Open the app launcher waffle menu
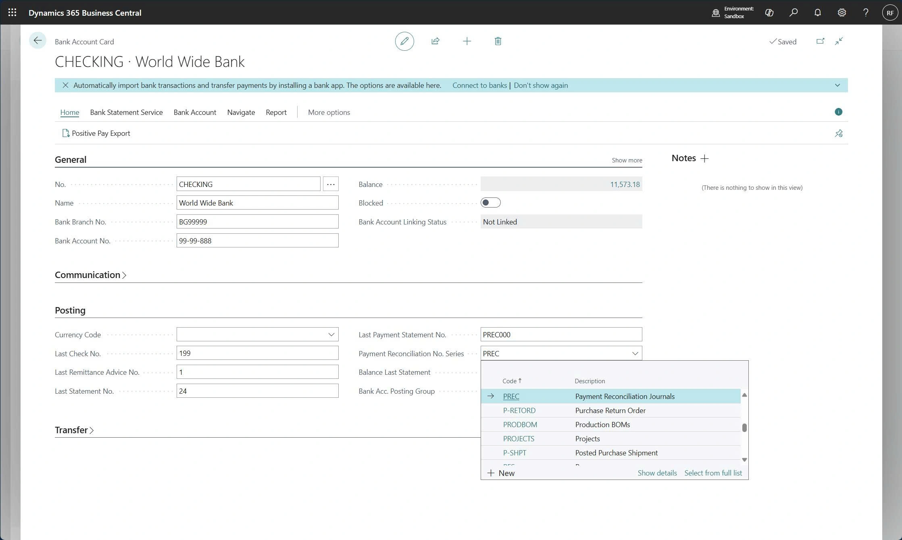This screenshot has height=540, width=902. pos(12,12)
